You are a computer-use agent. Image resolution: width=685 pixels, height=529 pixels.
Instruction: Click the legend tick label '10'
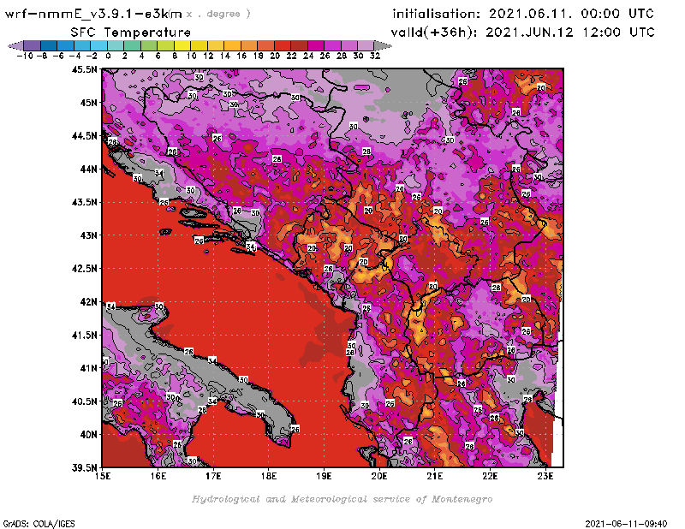(191, 56)
